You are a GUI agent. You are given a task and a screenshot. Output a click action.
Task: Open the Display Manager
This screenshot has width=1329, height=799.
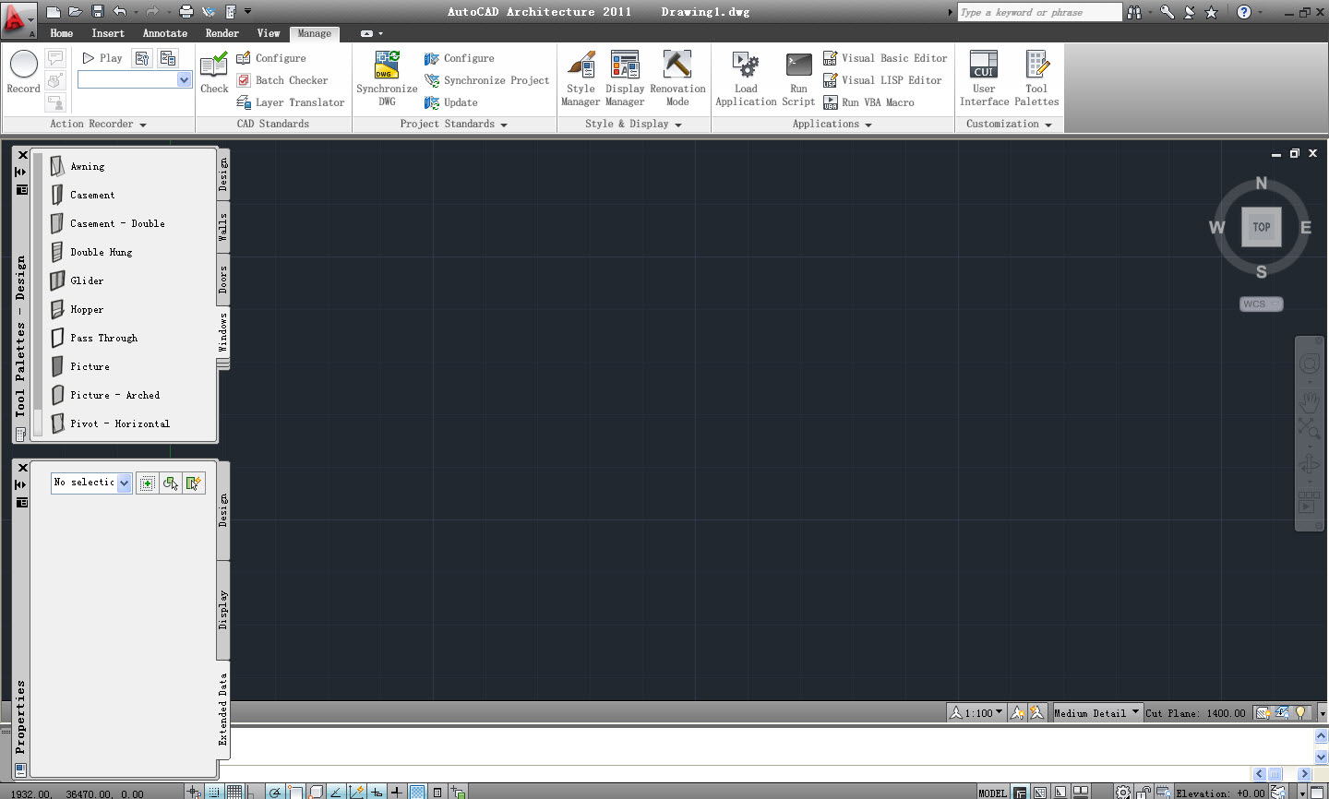tap(625, 78)
